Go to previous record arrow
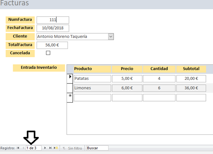 coord(23,148)
